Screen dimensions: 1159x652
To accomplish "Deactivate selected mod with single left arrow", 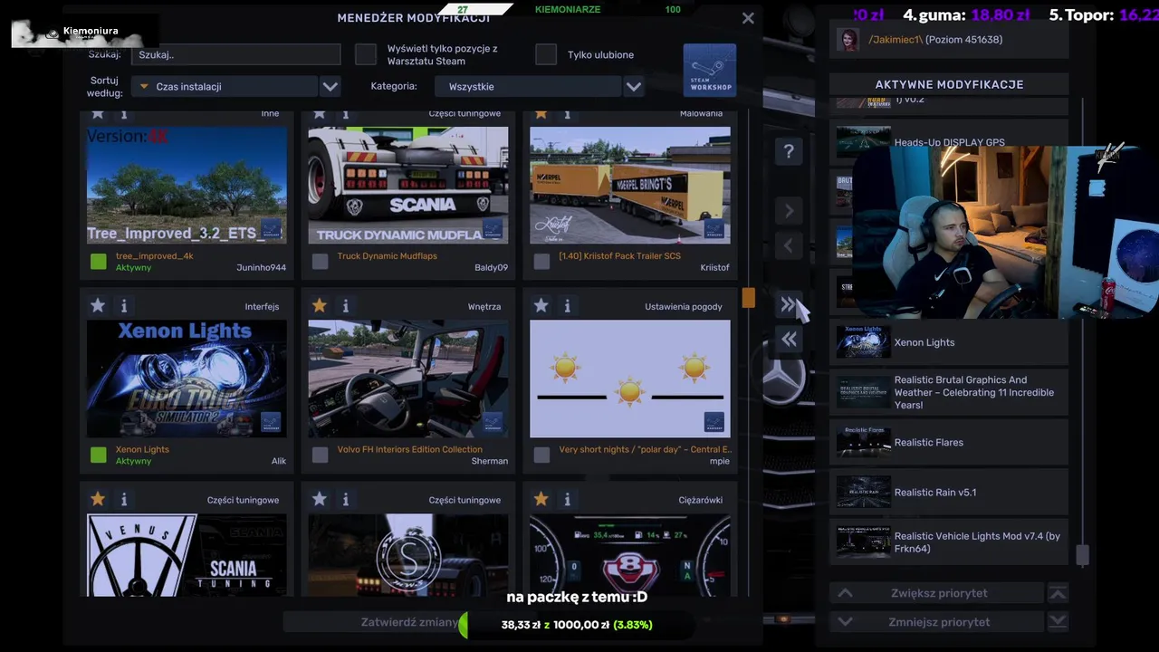I will click(789, 245).
